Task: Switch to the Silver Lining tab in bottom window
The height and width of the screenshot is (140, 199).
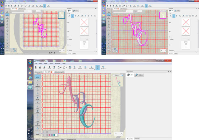Action: point(58,72)
